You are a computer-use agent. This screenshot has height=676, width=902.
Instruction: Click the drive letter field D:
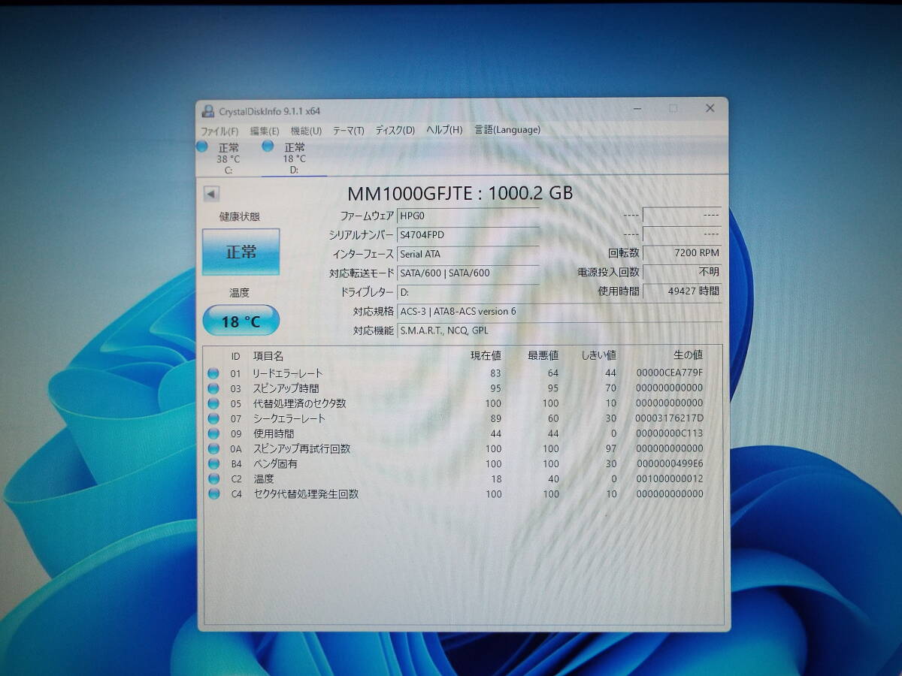click(x=468, y=291)
